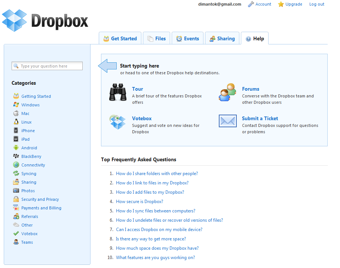Image resolution: width=340 pixels, height=268 pixels.
Task: Click the Upgrade star icon
Action: [x=281, y=4]
